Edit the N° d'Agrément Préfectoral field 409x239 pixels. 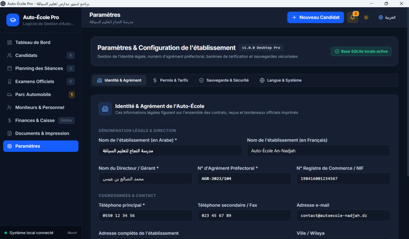pyautogui.click(x=244, y=179)
